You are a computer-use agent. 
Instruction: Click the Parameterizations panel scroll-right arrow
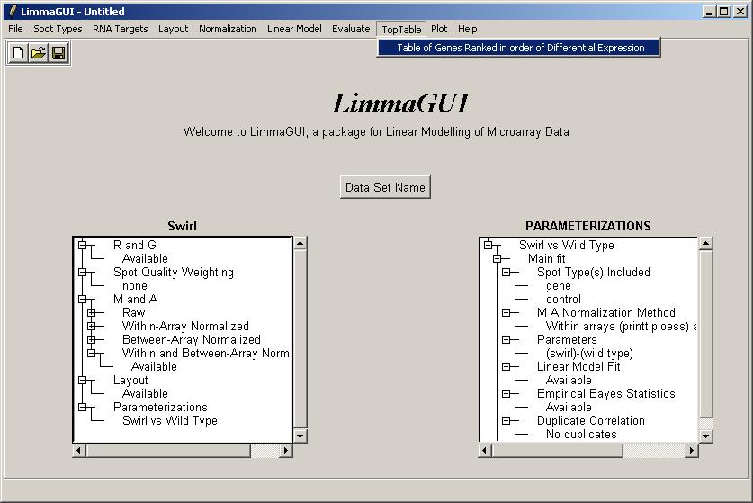[693, 450]
